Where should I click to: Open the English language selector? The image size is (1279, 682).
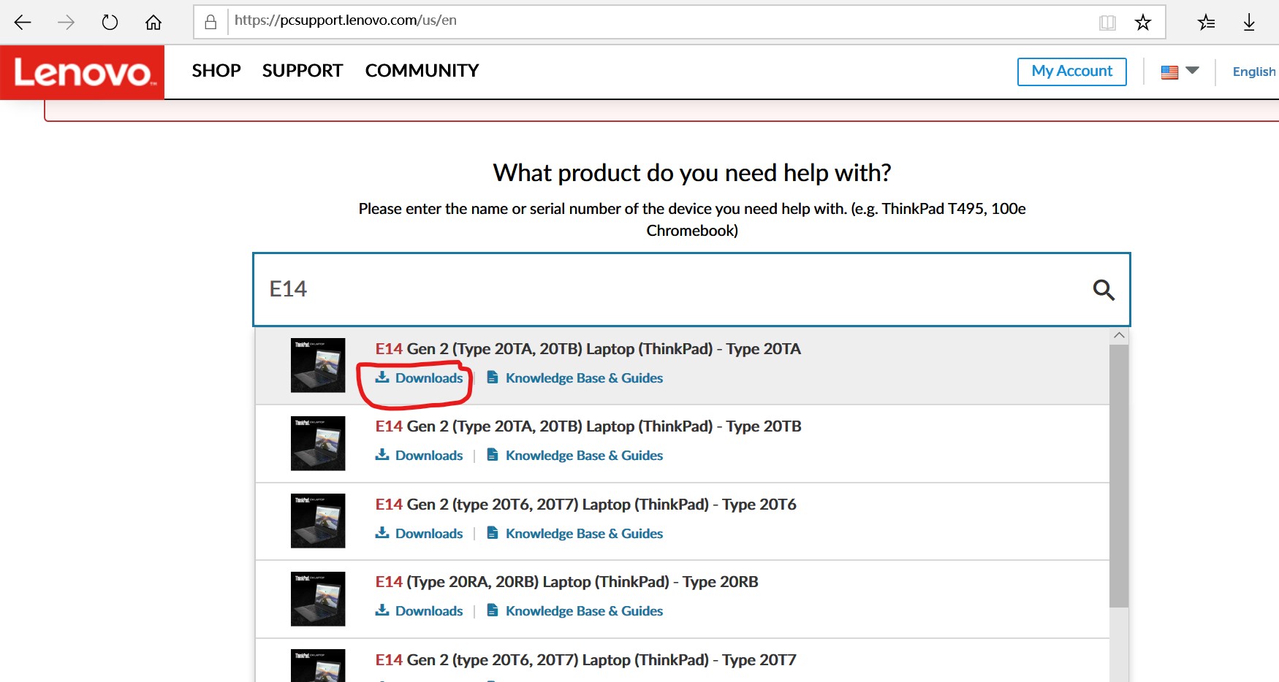pos(1254,72)
